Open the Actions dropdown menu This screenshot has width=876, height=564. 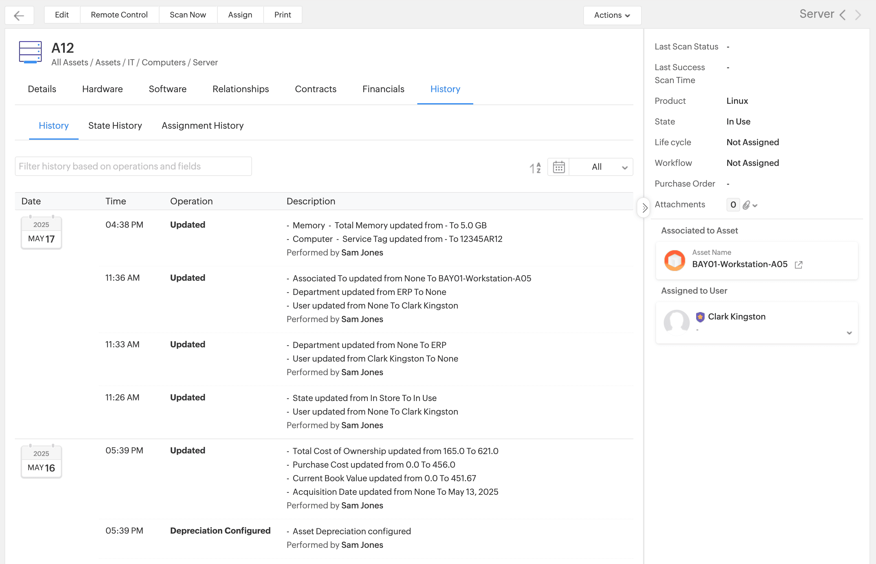(612, 15)
